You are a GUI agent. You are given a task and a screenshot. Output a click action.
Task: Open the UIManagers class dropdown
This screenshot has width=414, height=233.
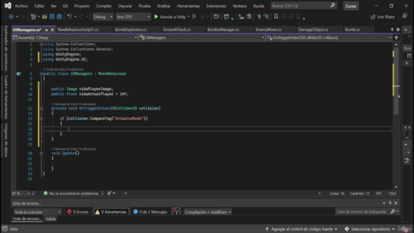click(x=202, y=38)
